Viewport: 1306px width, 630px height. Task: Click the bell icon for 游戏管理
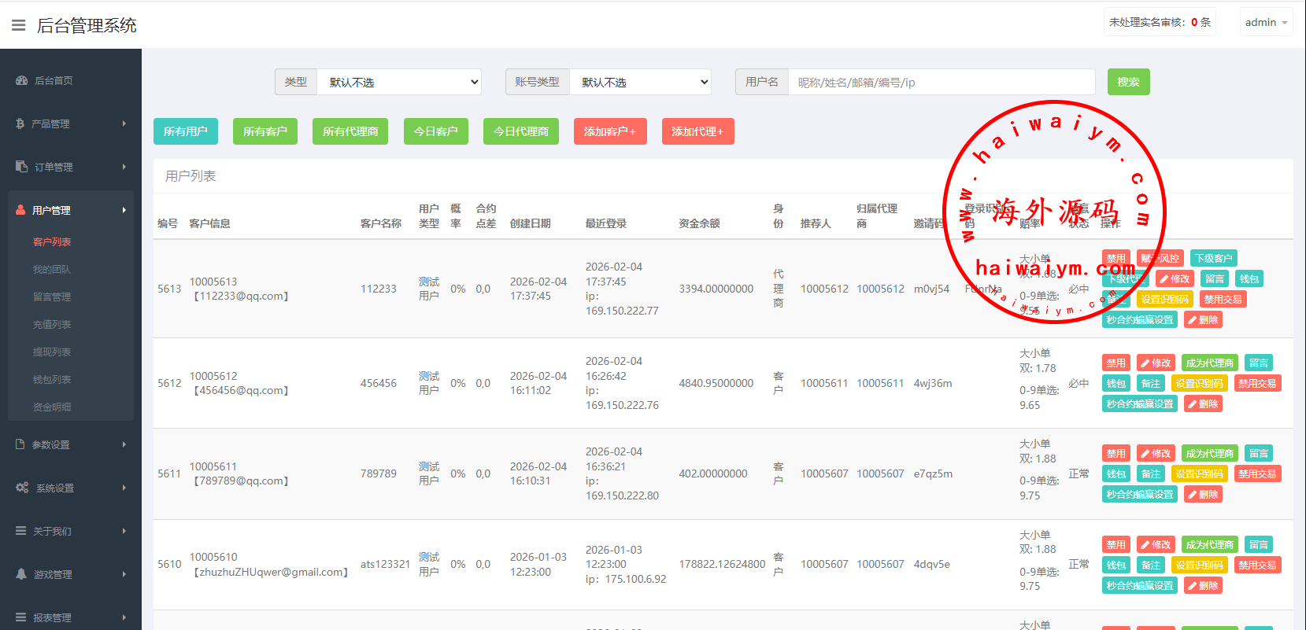pos(21,574)
